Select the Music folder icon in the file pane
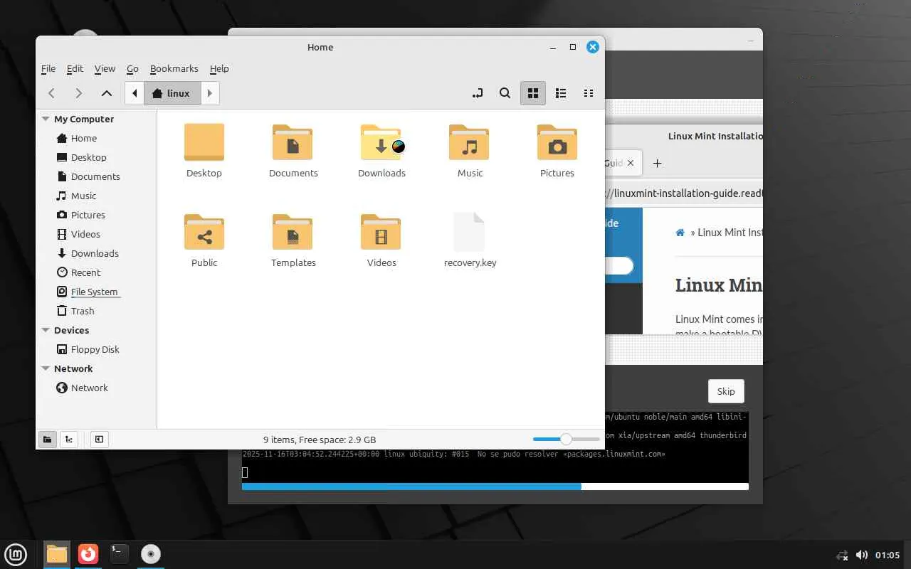 tap(469, 142)
